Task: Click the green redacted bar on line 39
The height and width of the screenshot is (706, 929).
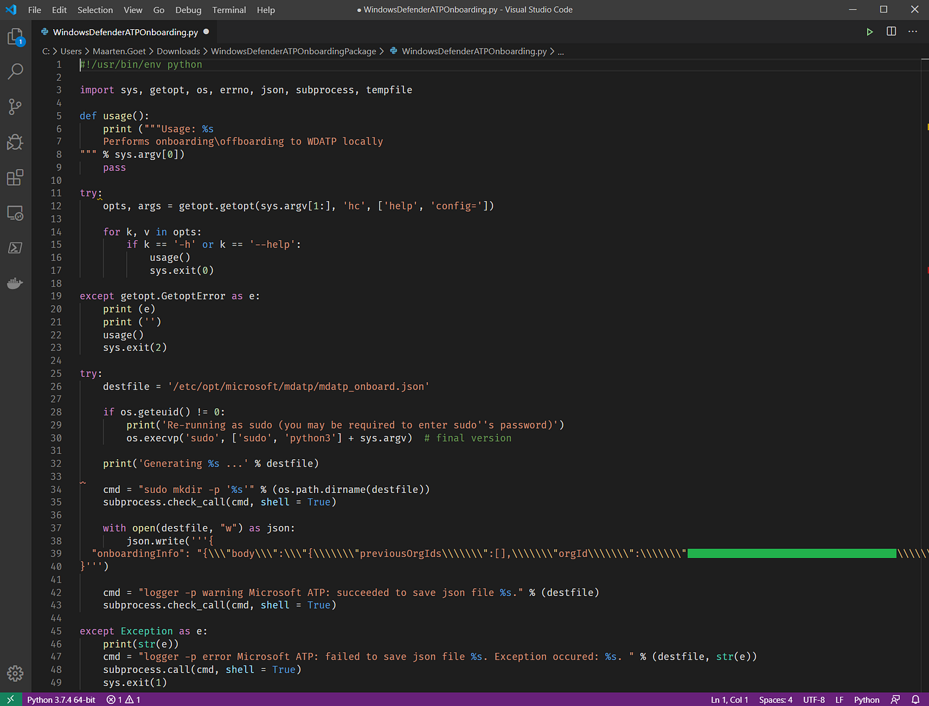Action: pos(792,553)
